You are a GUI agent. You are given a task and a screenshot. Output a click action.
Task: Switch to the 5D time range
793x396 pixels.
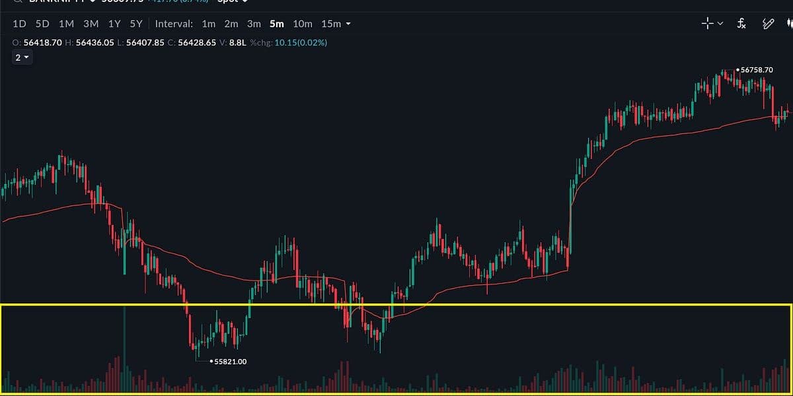[x=42, y=24]
